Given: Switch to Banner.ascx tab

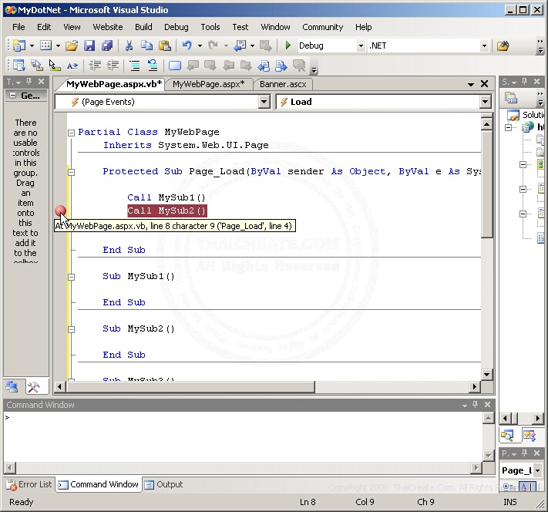Looking at the screenshot, I should [283, 84].
